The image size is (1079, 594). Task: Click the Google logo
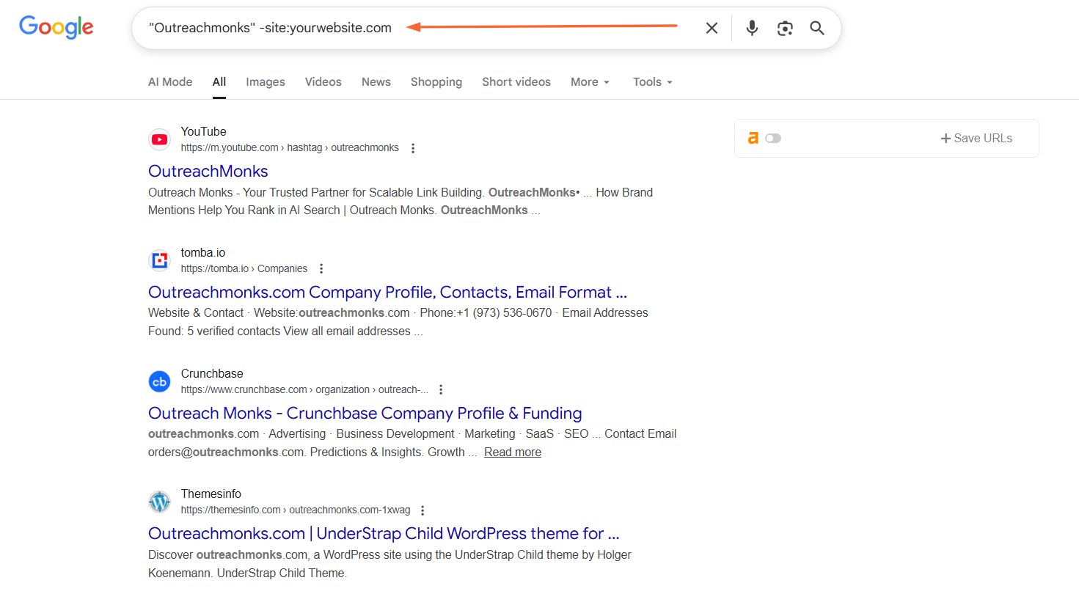tap(56, 27)
